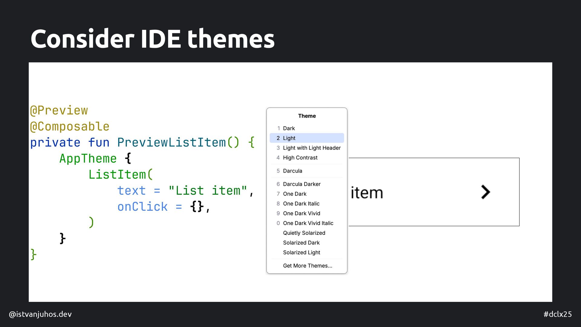The image size is (581, 327).
Task: Select the Dark theme
Action: pos(307,128)
